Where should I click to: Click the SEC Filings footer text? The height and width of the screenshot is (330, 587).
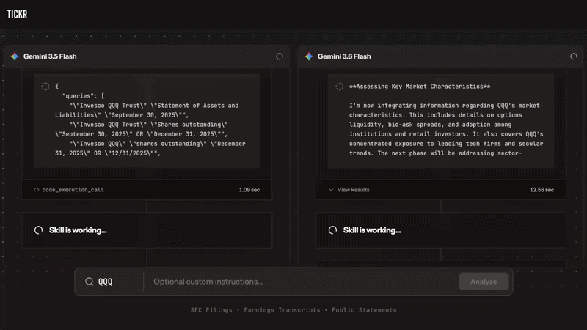211,310
